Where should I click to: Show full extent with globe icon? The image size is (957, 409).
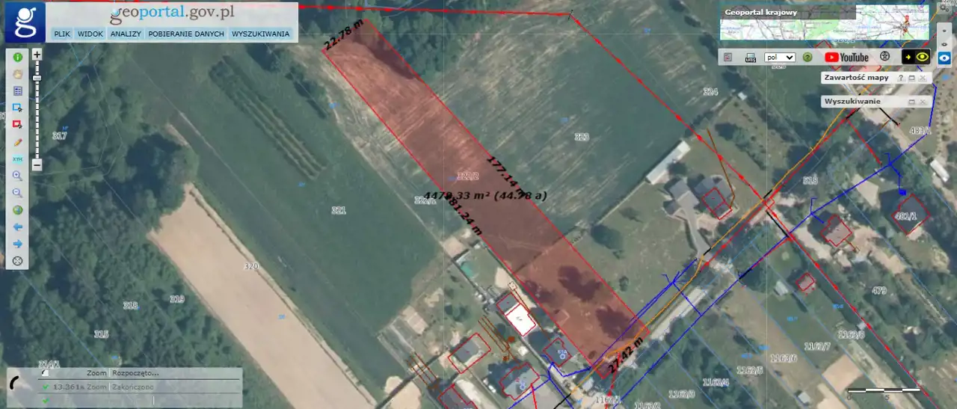[x=17, y=210]
